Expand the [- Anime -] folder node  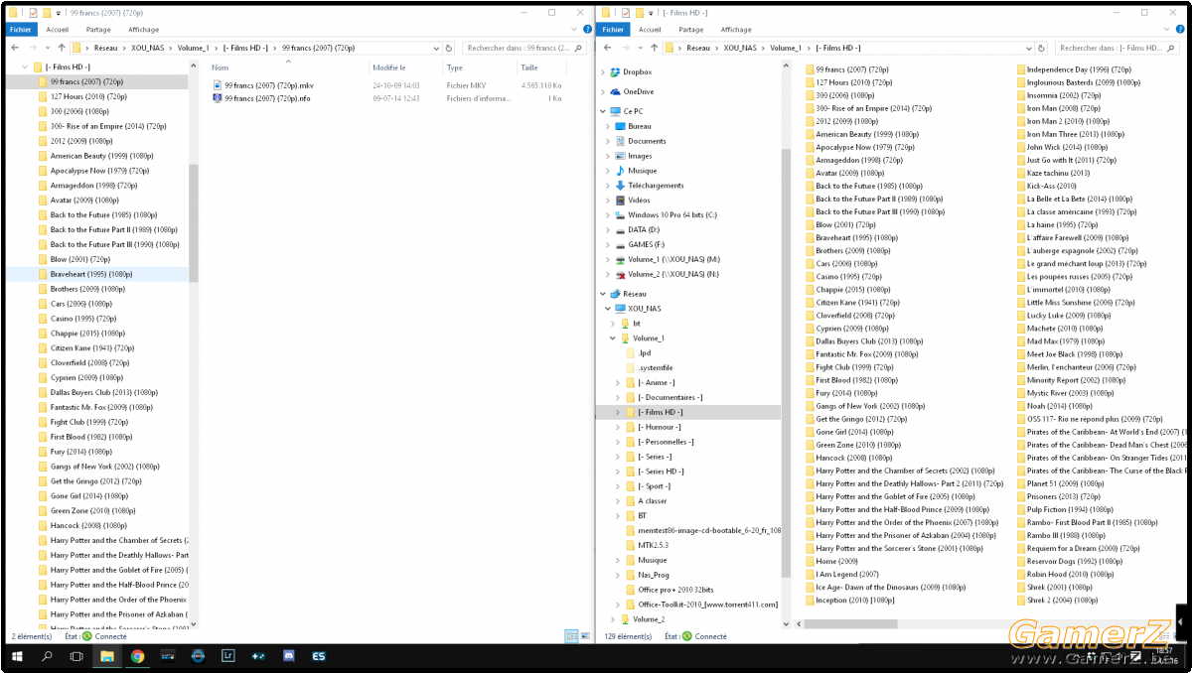(618, 382)
